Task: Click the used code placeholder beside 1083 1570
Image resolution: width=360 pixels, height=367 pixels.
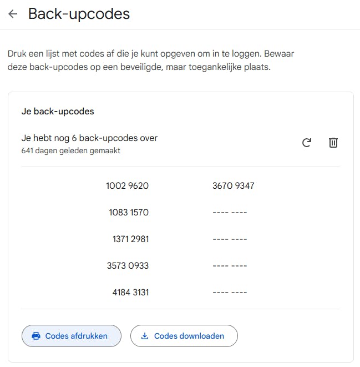Action: click(230, 212)
